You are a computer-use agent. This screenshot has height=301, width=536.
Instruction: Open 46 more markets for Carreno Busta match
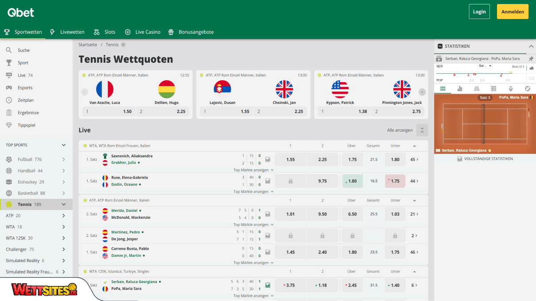coord(414,252)
